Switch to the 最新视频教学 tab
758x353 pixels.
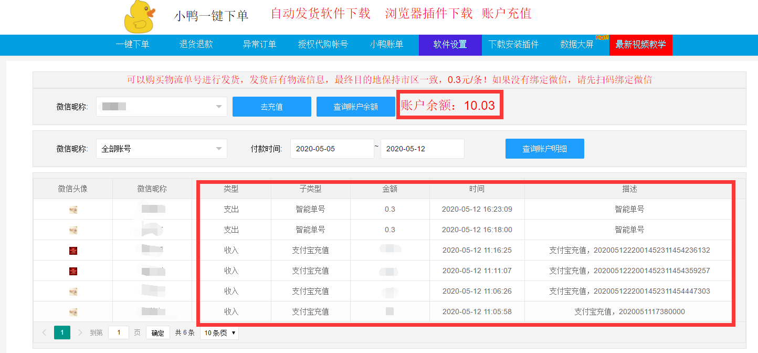click(x=641, y=45)
